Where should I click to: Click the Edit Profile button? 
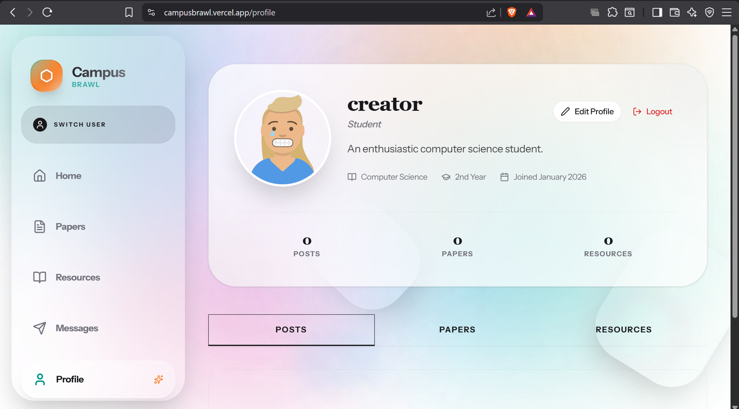(x=587, y=112)
